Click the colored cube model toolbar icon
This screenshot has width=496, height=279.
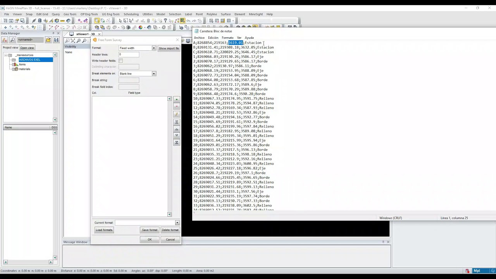[x=57, y=21]
